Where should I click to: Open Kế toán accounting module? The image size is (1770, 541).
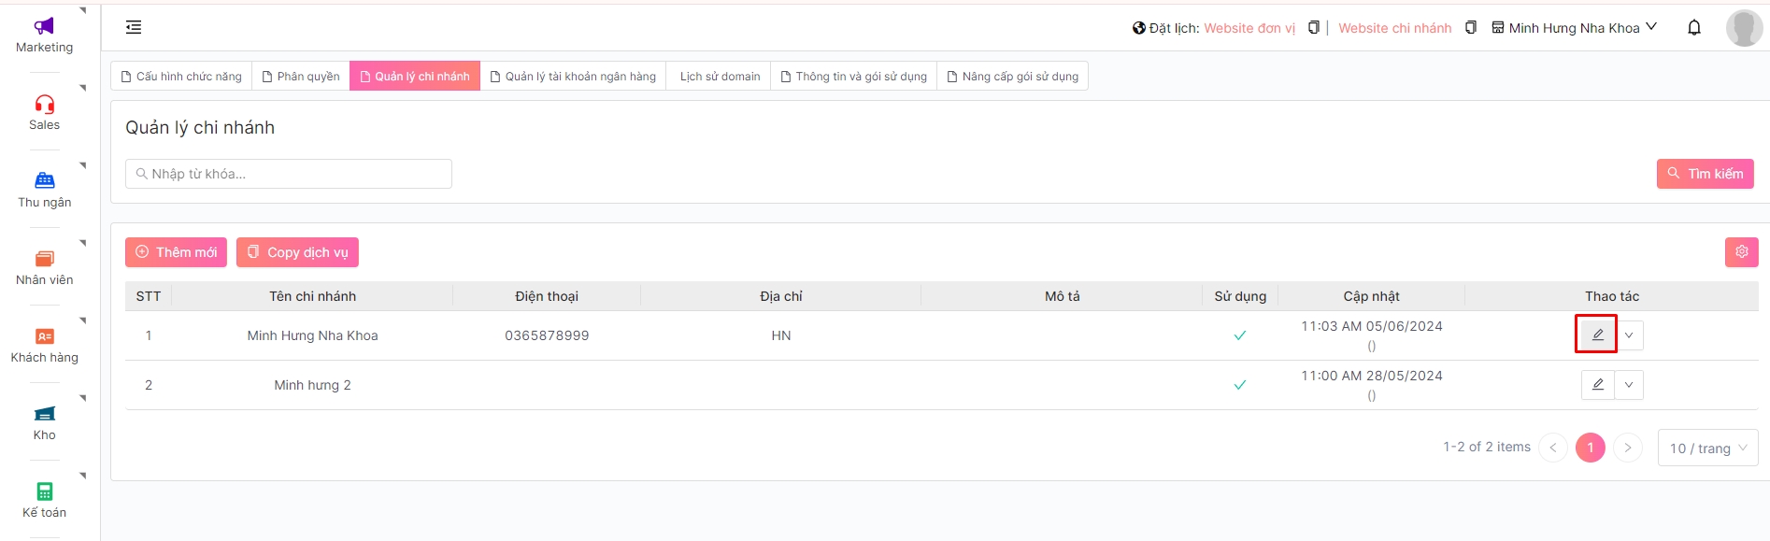[x=44, y=499]
